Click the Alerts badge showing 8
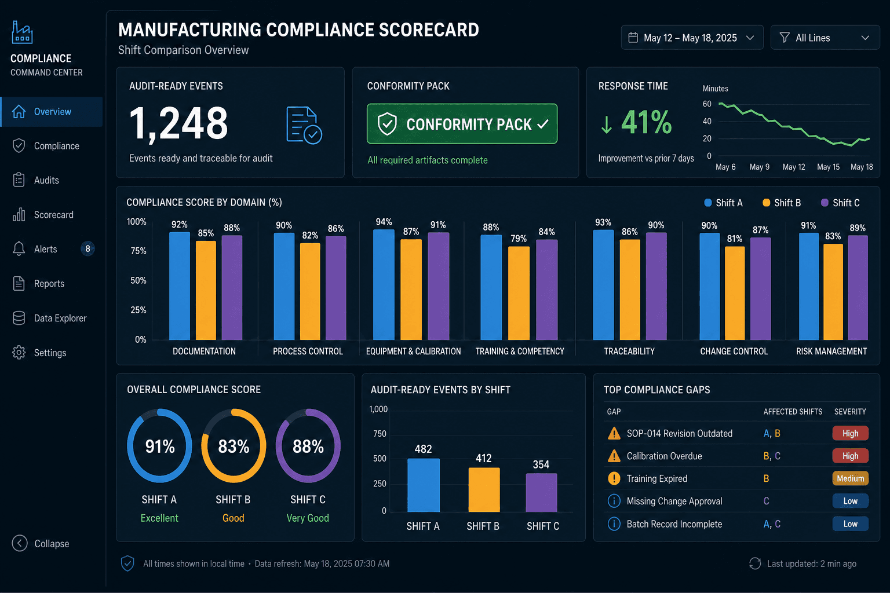The height and width of the screenshot is (593, 890). (87, 249)
